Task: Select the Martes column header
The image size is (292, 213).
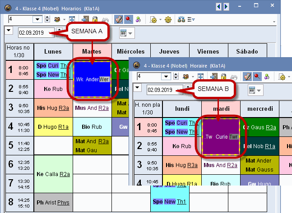Action: 92,51
